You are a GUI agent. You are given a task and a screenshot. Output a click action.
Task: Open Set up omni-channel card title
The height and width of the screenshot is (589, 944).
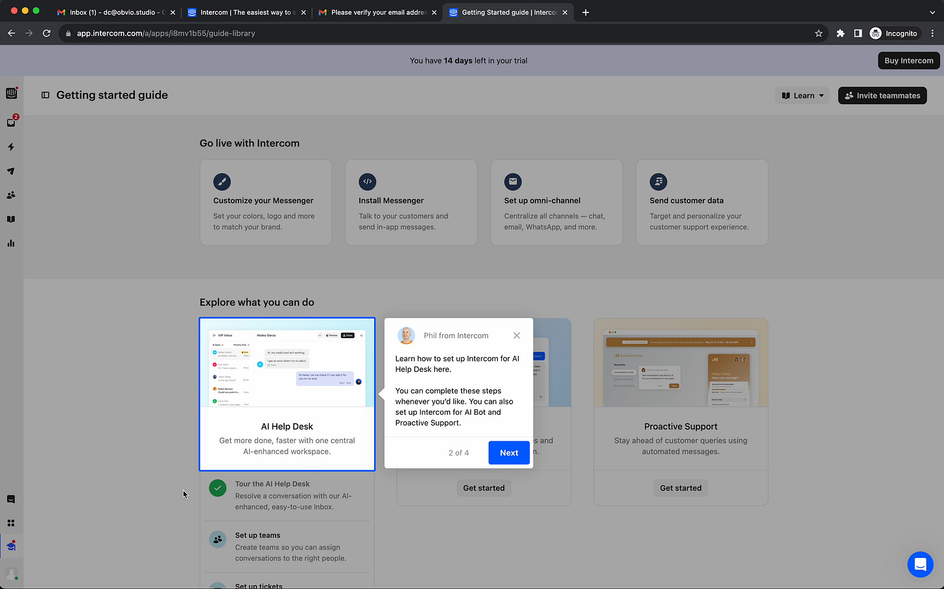tap(542, 201)
